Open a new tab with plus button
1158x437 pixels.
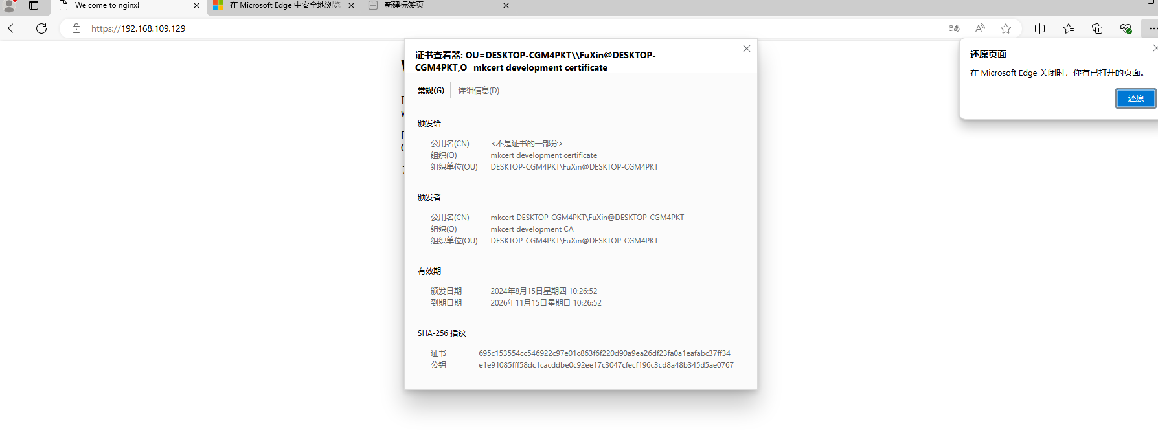click(530, 6)
